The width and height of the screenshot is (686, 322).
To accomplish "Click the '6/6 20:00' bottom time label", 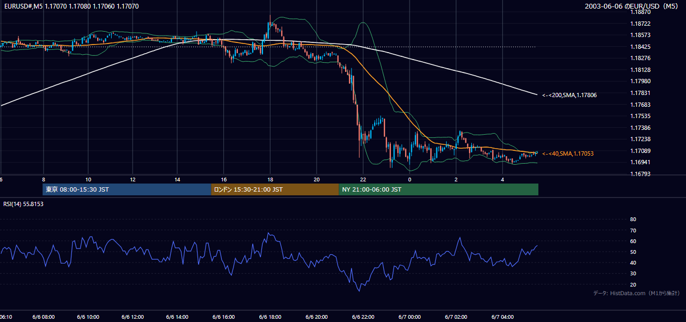I will point(317,317).
